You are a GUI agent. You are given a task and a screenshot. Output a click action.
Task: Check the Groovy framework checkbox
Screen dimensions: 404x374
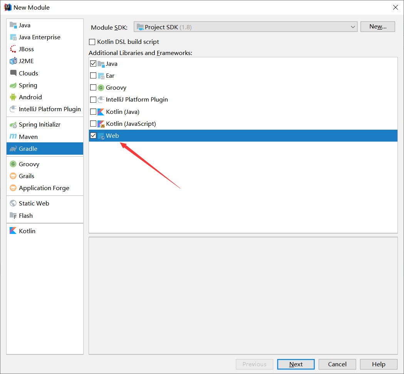pyautogui.click(x=93, y=87)
